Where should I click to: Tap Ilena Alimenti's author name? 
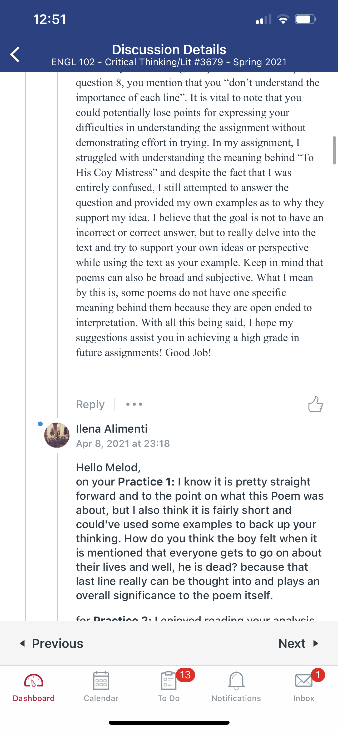click(112, 428)
